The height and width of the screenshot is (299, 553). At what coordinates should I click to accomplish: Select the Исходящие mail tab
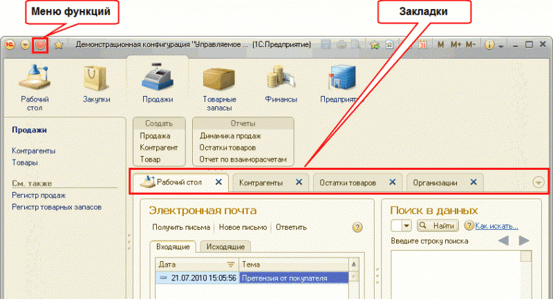coord(225,247)
